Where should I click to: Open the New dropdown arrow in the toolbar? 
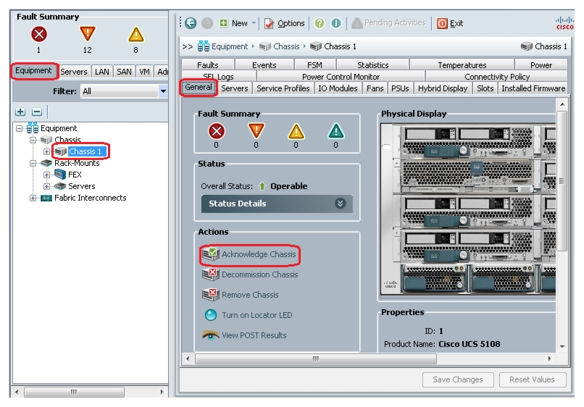click(254, 23)
